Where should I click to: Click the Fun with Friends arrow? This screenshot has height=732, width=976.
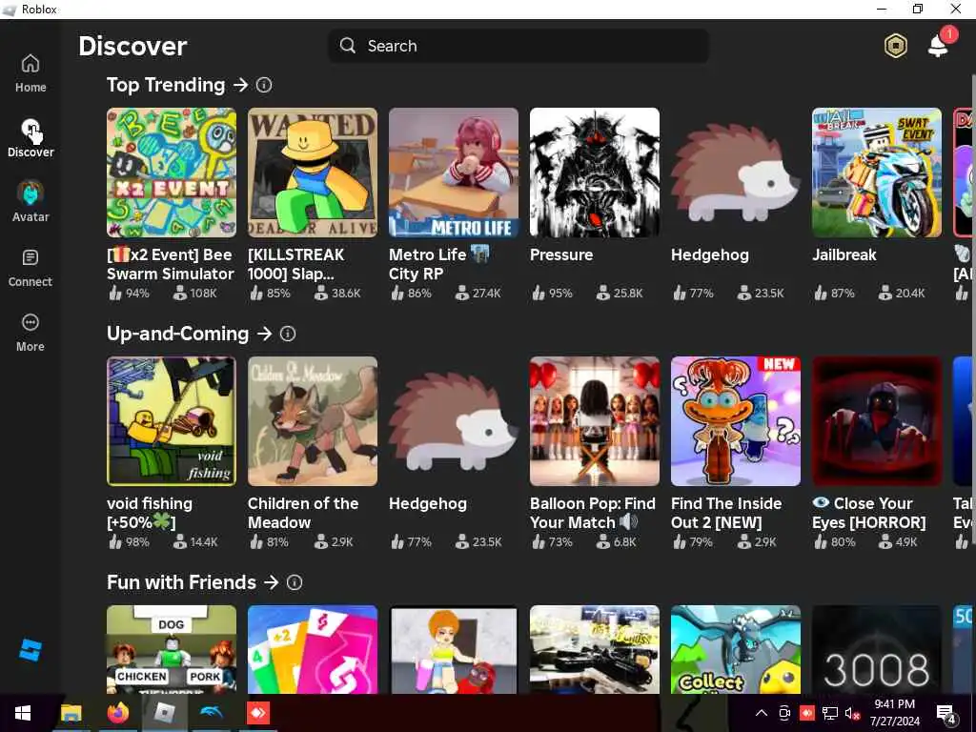coord(271,582)
